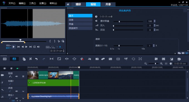The width and height of the screenshot is (189, 102).
Task: Redo the last action
Action: click(x=44, y=59)
